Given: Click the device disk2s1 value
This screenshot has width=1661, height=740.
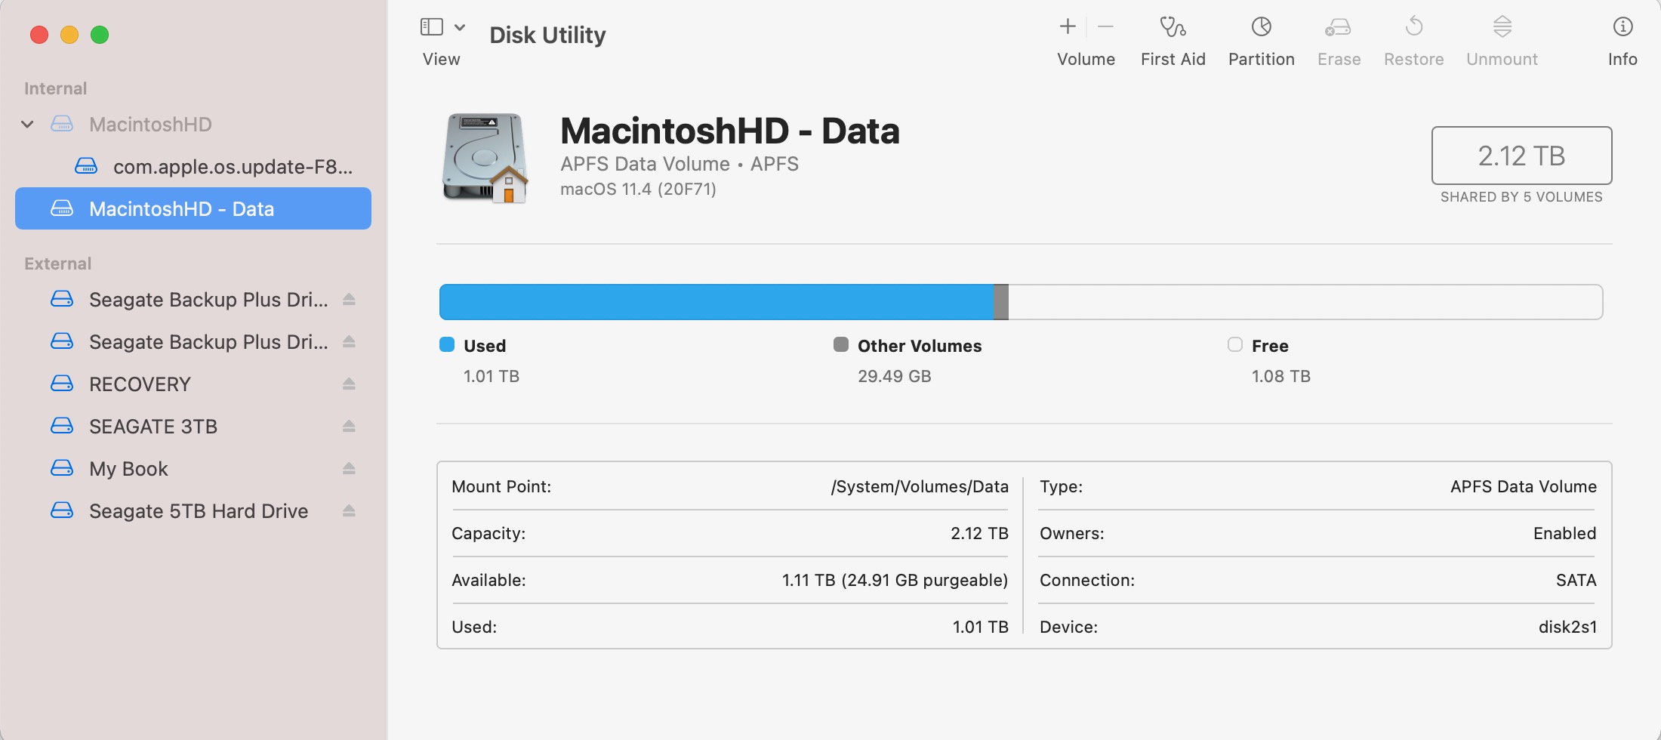Looking at the screenshot, I should click(x=1567, y=627).
